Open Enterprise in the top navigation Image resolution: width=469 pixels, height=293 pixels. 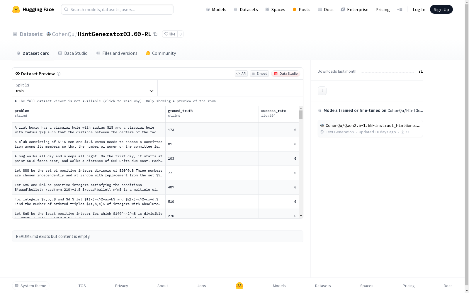(355, 9)
